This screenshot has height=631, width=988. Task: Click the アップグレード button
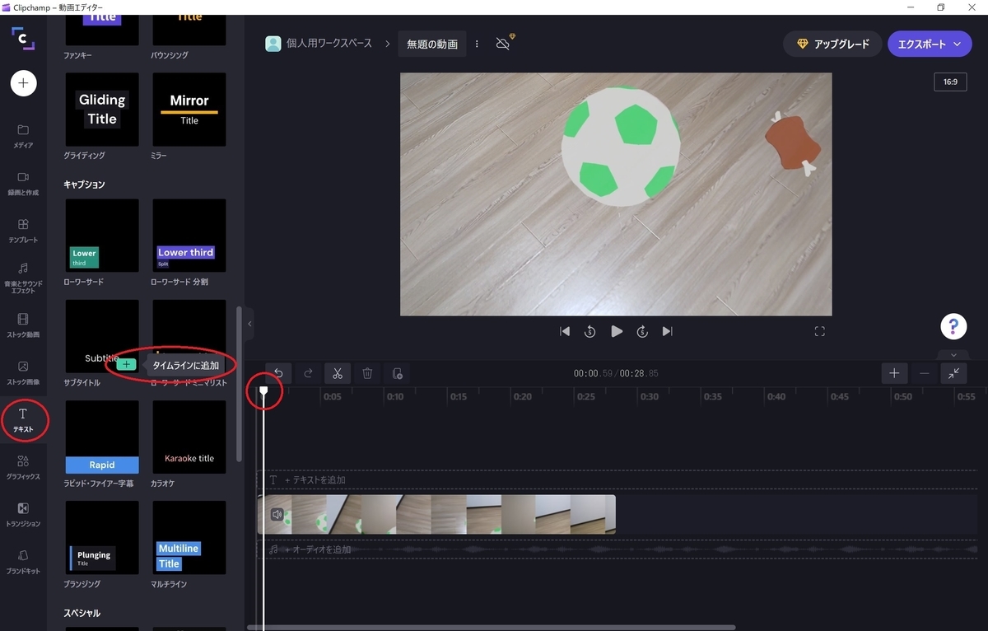coord(832,44)
